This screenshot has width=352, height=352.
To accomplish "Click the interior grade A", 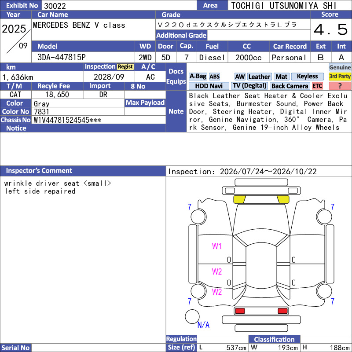I will [341, 58].
